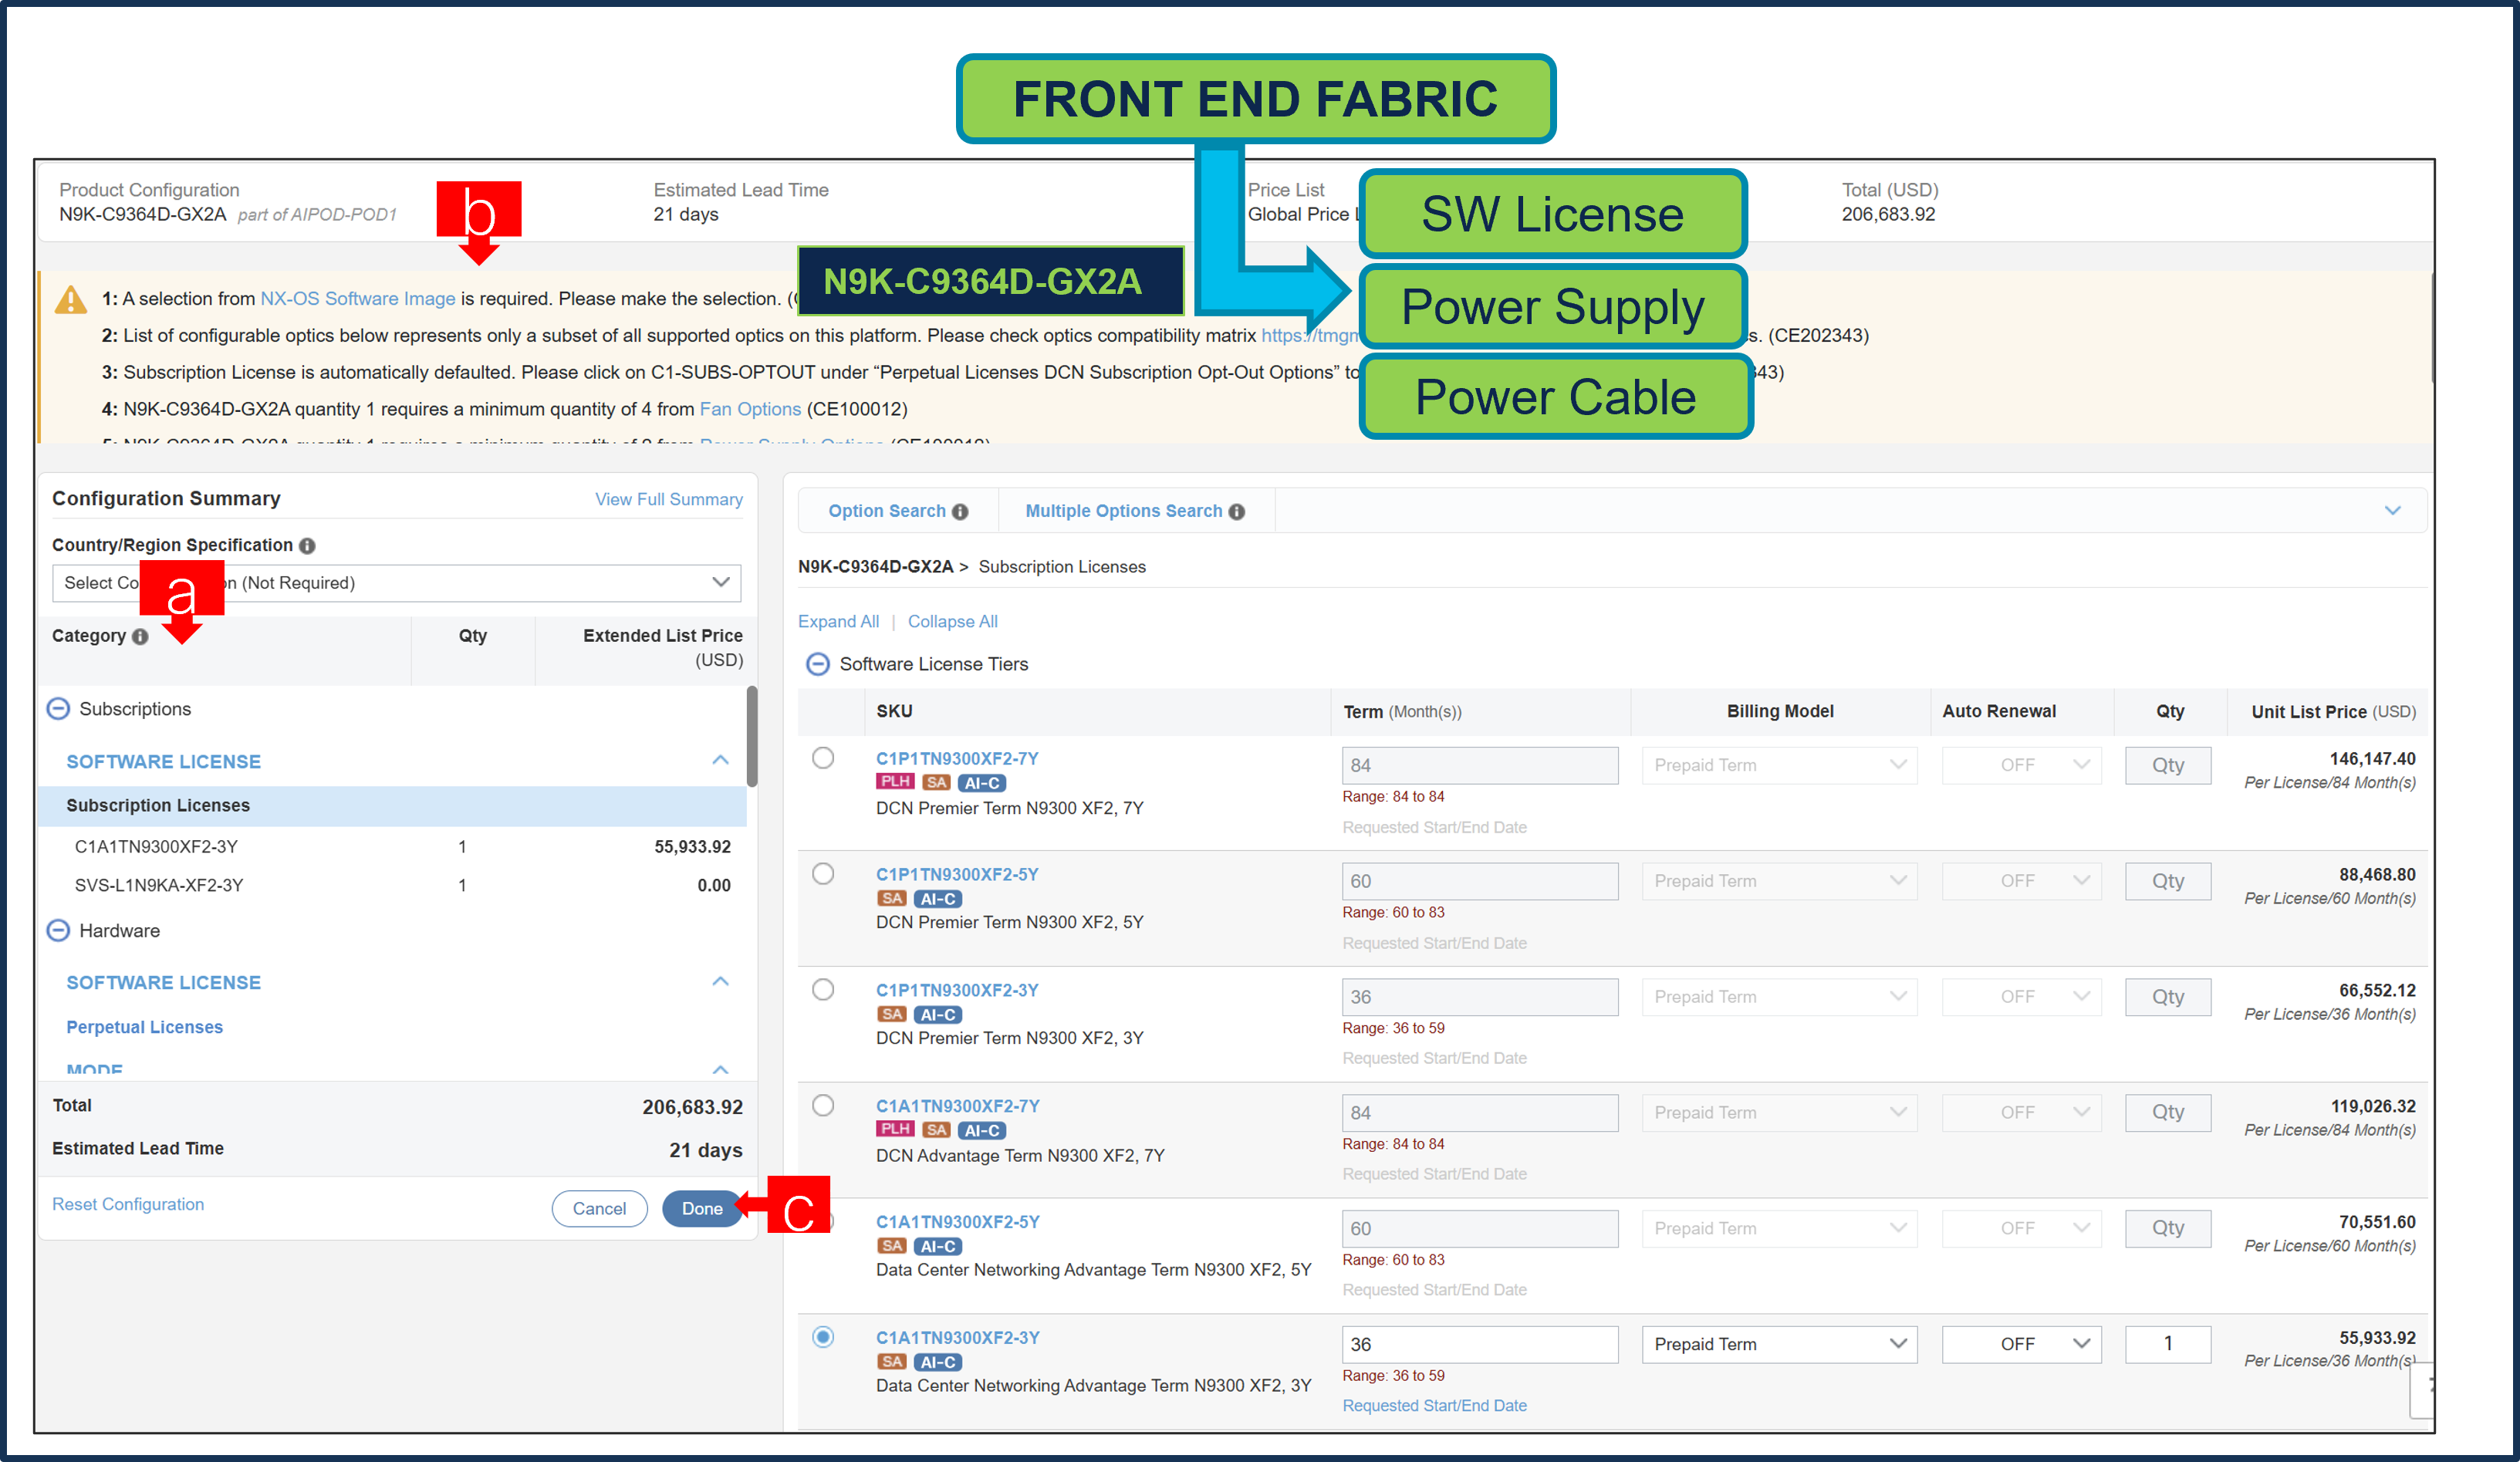The image size is (2520, 1462).
Task: Select the C1A1TN9300XF2-7Y radio button
Action: point(823,1106)
